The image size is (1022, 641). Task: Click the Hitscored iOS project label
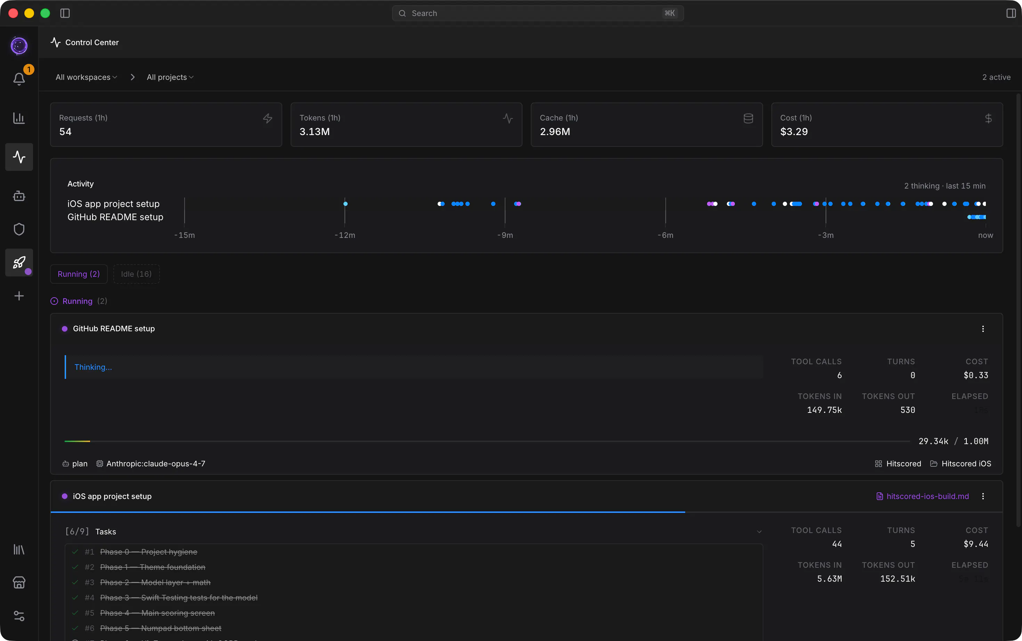coord(966,464)
